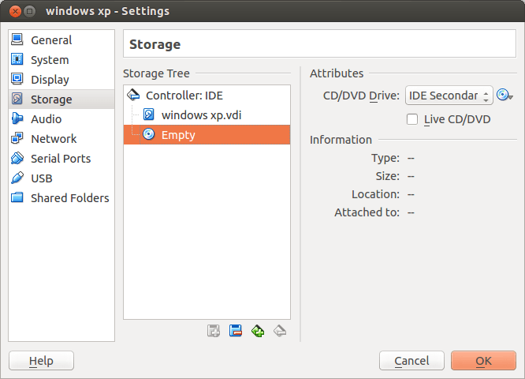
Task: Close the Settings window with red button
Action: coord(15,11)
